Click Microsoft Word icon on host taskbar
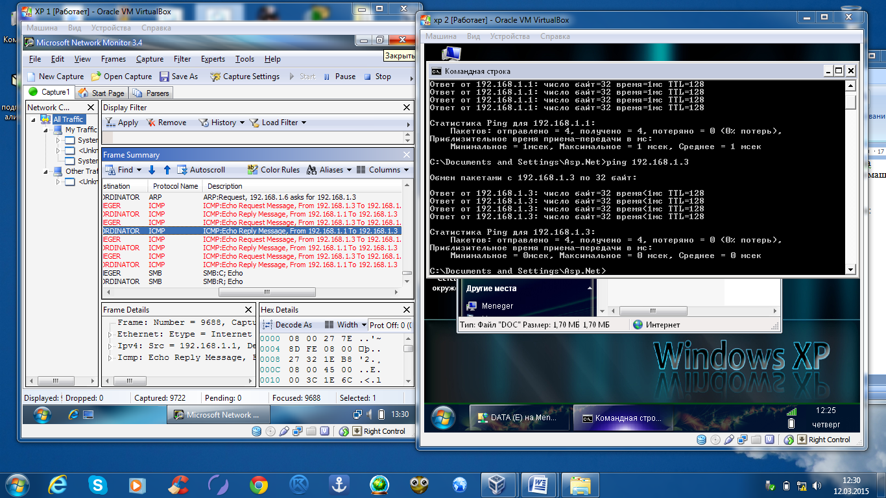This screenshot has width=886, height=498. (538, 484)
